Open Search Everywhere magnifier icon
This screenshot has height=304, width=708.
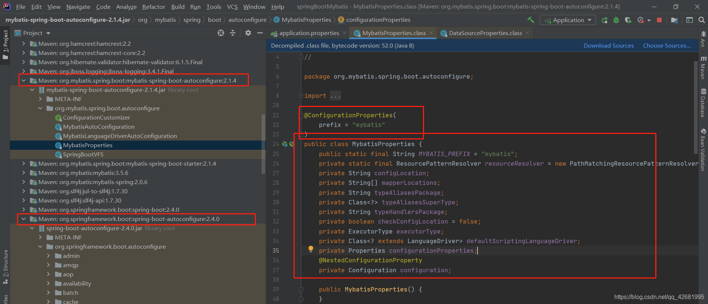pos(702,20)
